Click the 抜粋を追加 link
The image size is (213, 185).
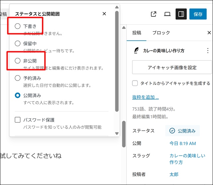(x=145, y=97)
